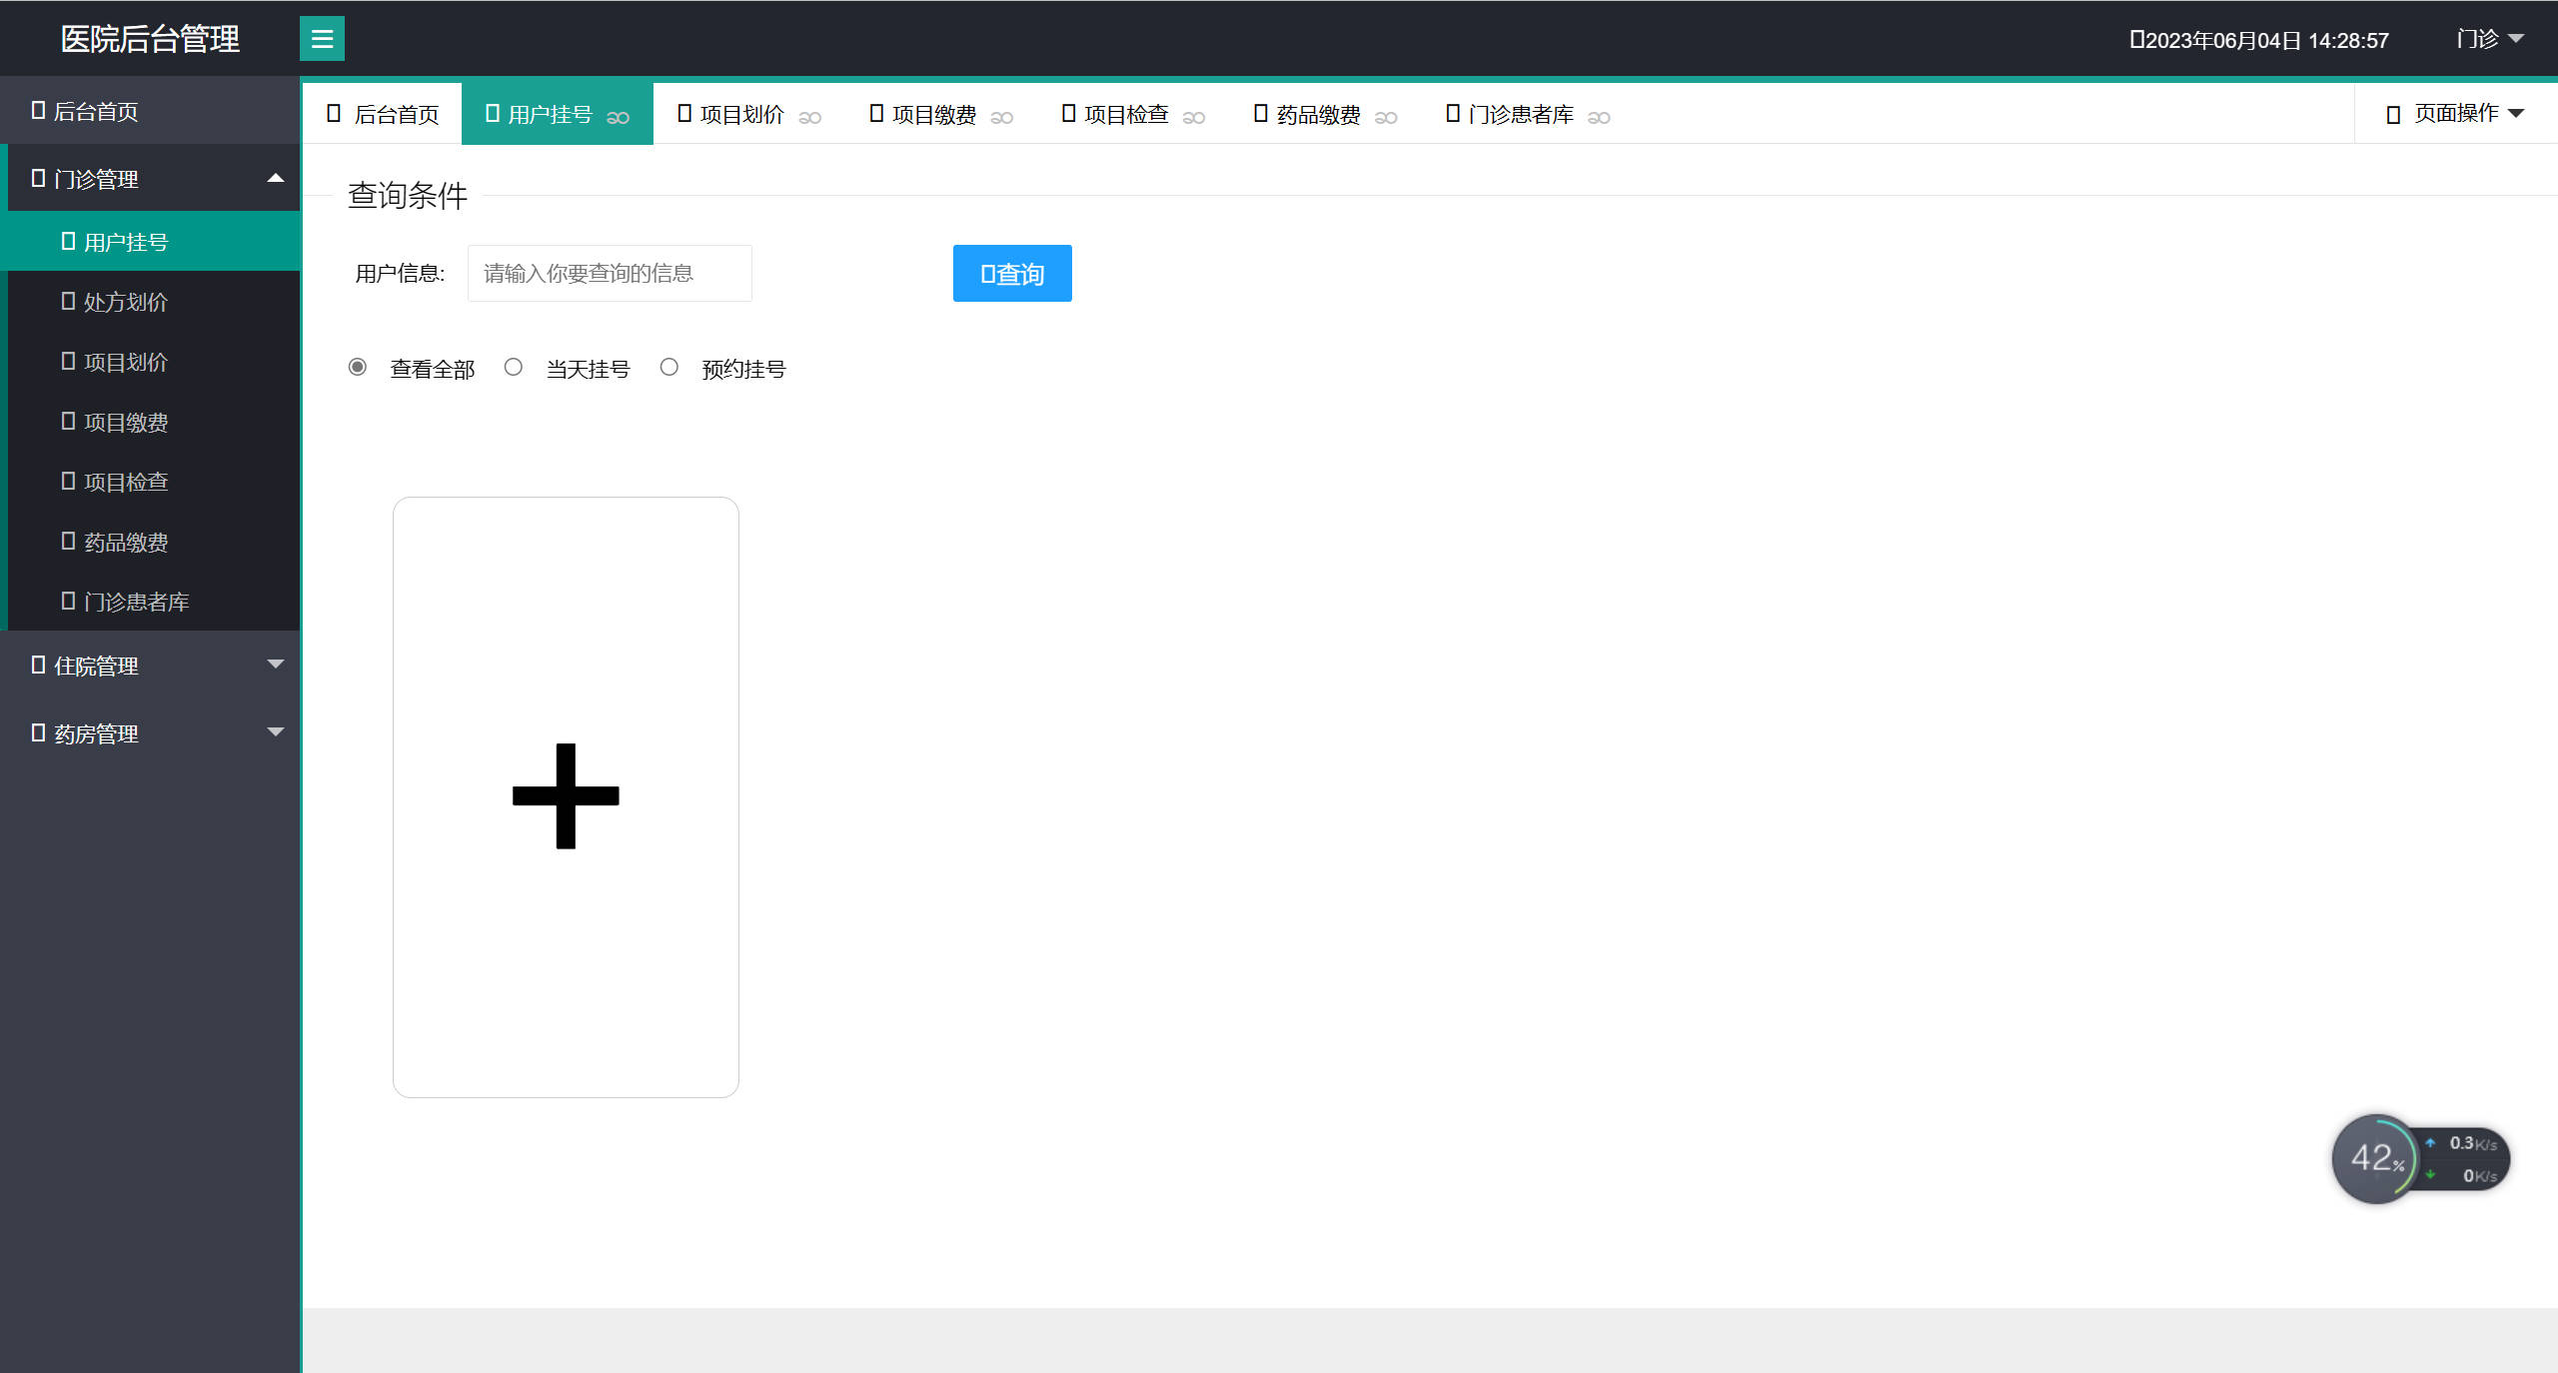The width and height of the screenshot is (2558, 1373).
Task: Click the blue 查询 search button
Action: tap(1011, 273)
